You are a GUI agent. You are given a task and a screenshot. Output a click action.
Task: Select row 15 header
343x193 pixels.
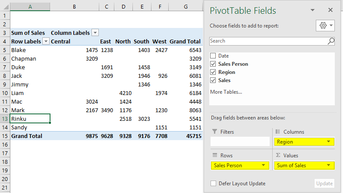(x=5, y=136)
